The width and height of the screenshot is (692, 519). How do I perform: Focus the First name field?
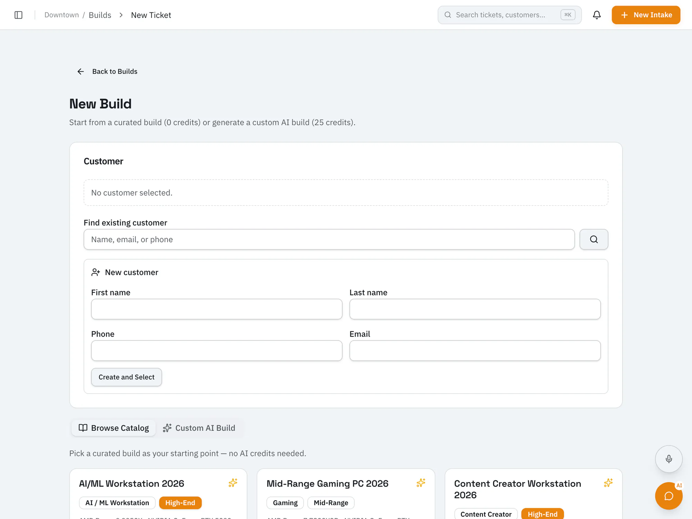(217, 309)
